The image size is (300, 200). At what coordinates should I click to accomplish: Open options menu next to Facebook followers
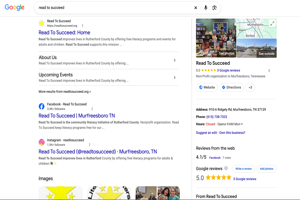click(x=92, y=109)
